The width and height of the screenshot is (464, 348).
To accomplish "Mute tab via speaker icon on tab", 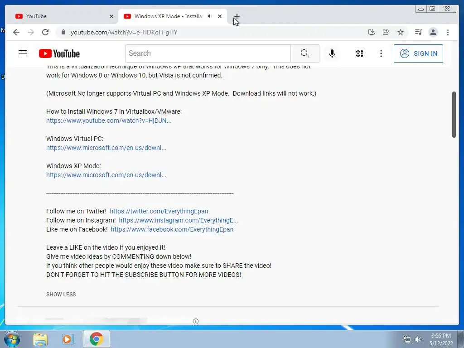I will click(x=210, y=16).
